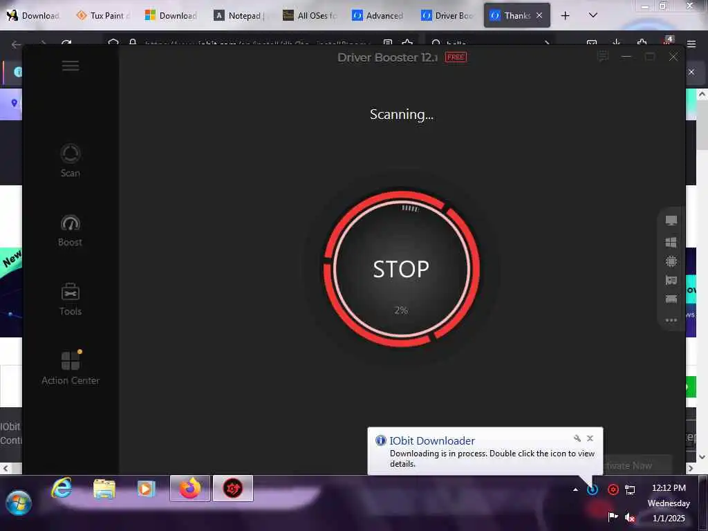Click the FREE edition badge

456,57
